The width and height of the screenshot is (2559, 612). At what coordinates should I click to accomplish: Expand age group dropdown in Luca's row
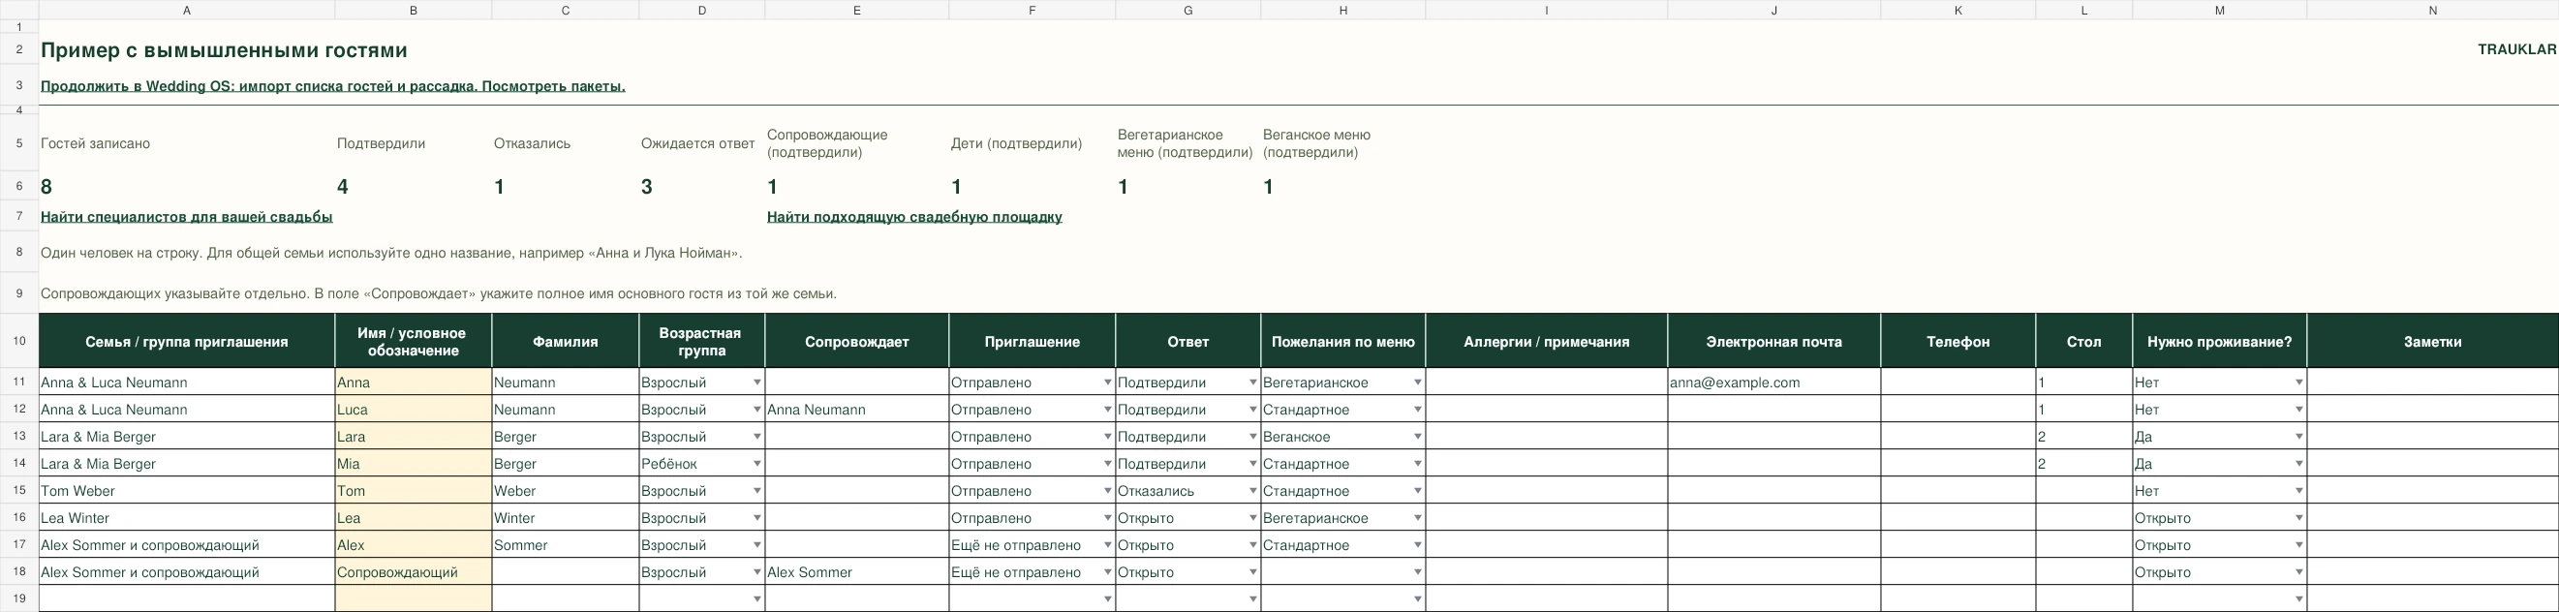757,410
